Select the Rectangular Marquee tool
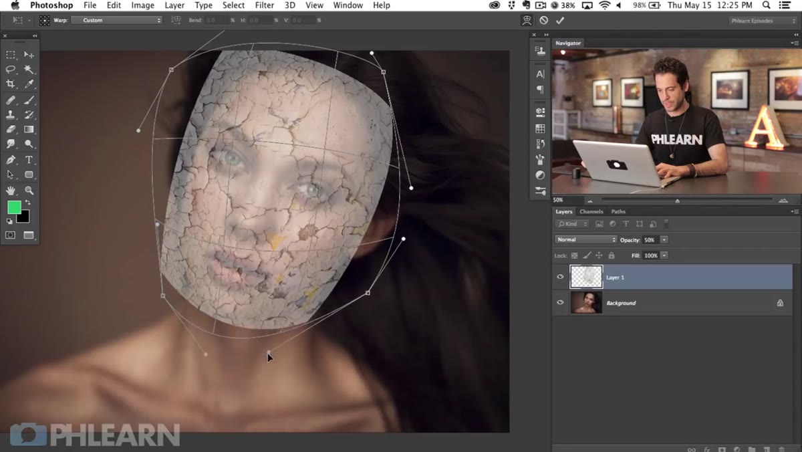The image size is (802, 452). [x=11, y=55]
